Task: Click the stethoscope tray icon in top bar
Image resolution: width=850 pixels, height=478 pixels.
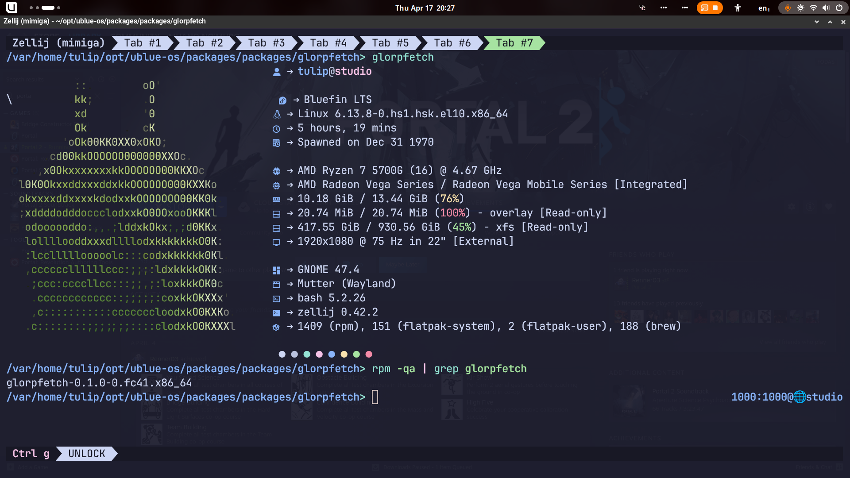Action: click(642, 8)
